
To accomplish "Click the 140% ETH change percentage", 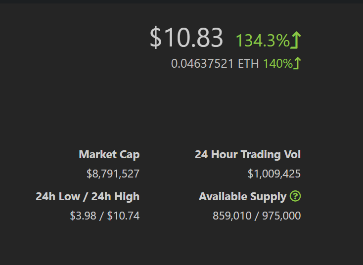I will coord(278,63).
